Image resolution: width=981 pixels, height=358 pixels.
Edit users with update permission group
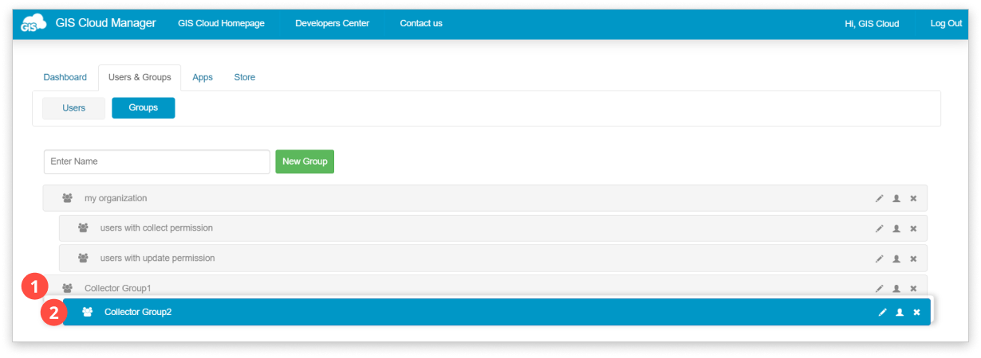pos(880,259)
